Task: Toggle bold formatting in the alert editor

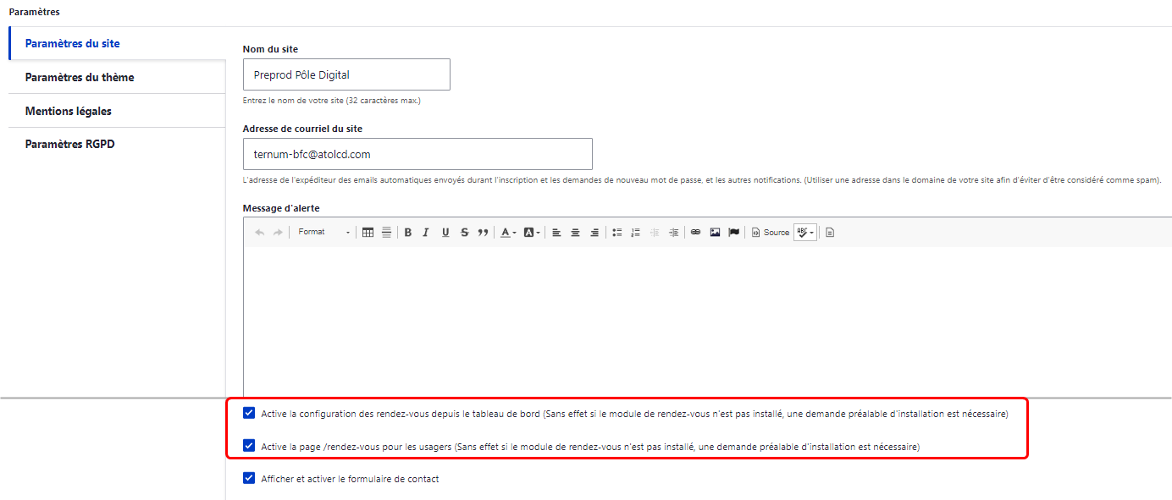Action: click(x=407, y=233)
